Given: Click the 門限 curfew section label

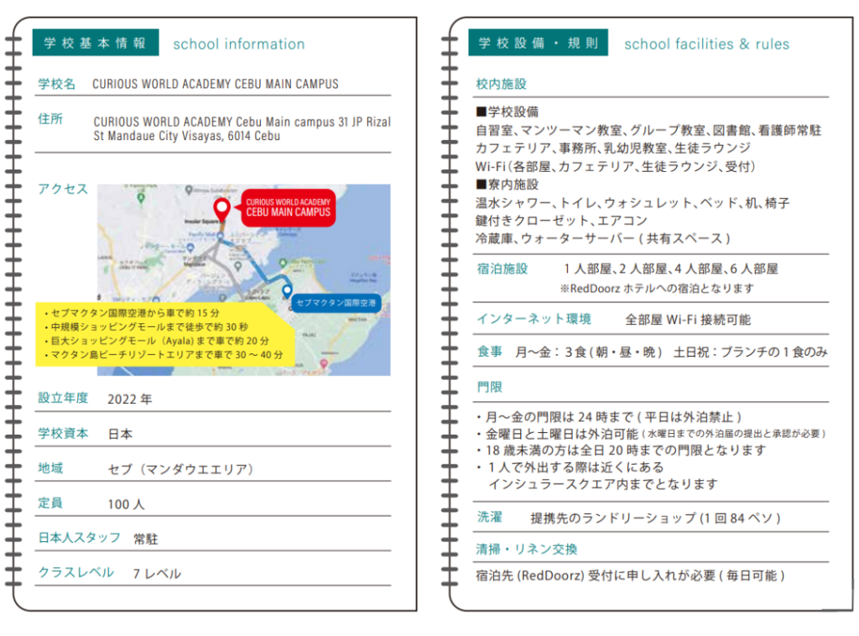Looking at the screenshot, I should pos(489,387).
